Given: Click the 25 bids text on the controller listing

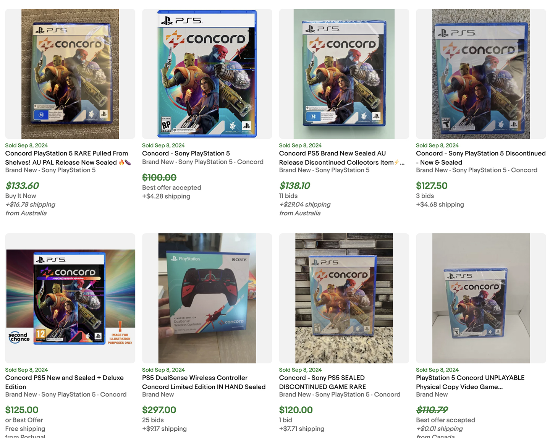Looking at the screenshot, I should (152, 420).
